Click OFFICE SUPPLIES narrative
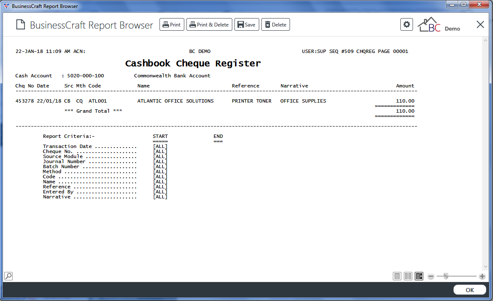The width and height of the screenshot is (493, 301). click(303, 101)
